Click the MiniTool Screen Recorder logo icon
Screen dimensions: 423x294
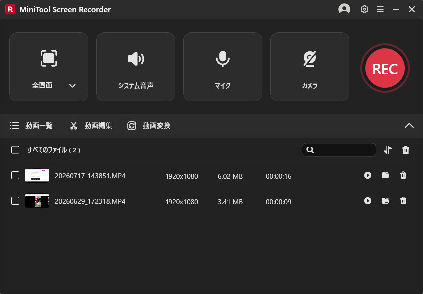(x=10, y=9)
